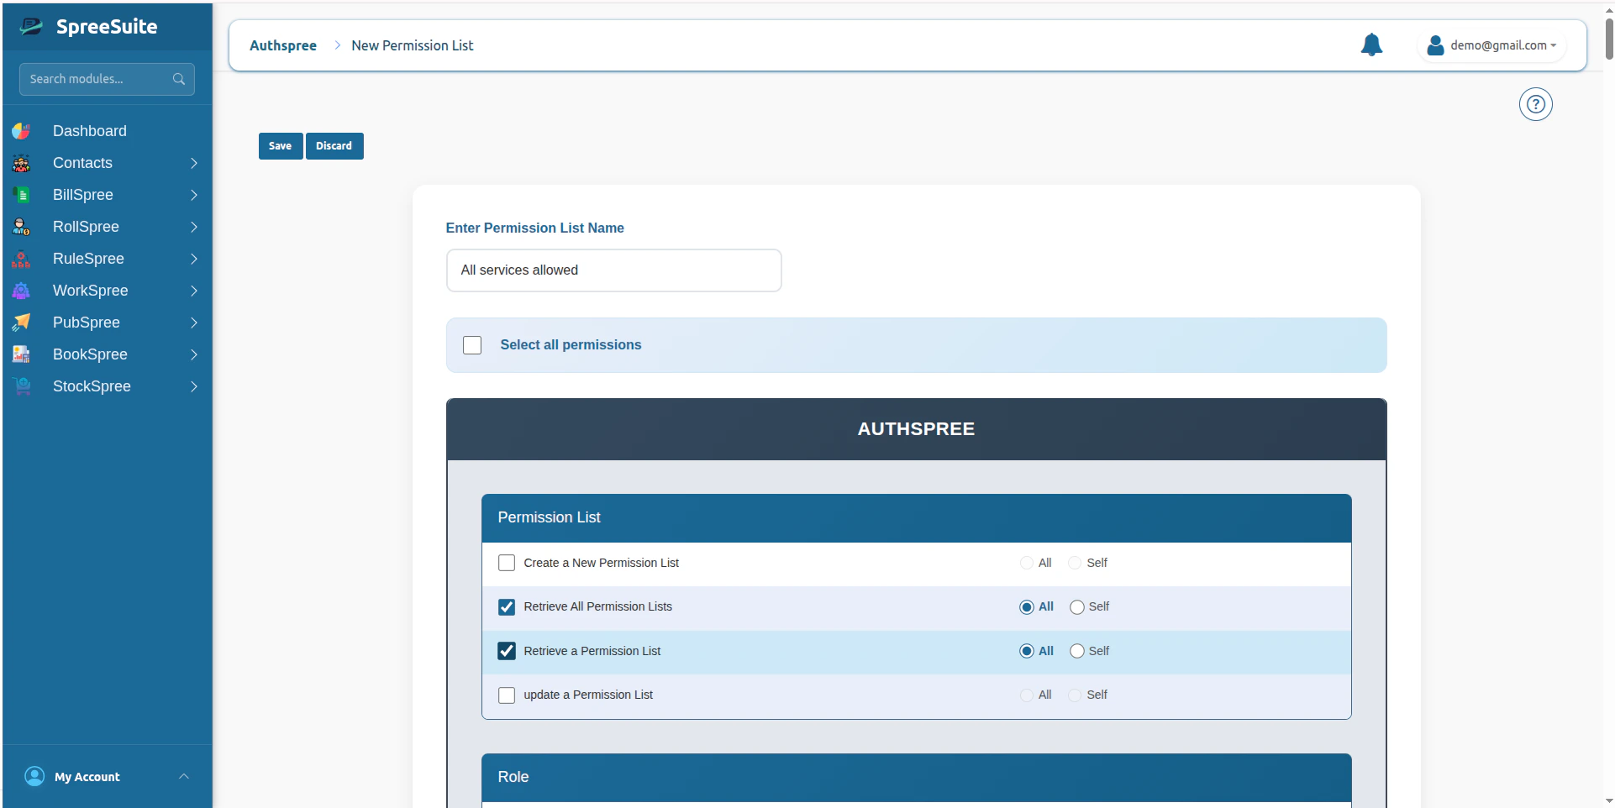The image size is (1615, 808).
Task: Click the user avatar icon in header
Action: [x=1435, y=45]
